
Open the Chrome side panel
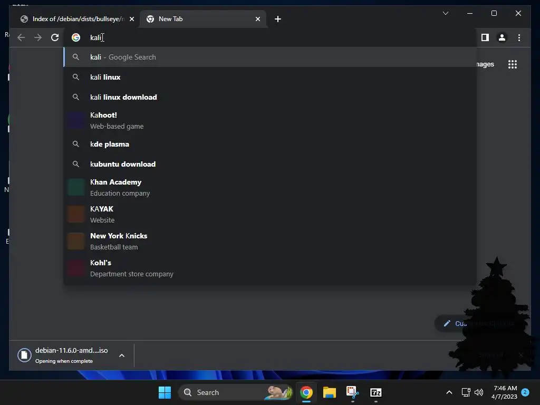click(x=485, y=37)
